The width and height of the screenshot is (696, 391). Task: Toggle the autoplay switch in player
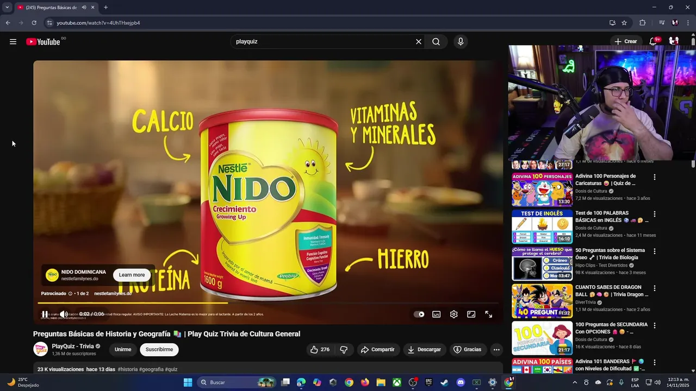pyautogui.click(x=419, y=314)
